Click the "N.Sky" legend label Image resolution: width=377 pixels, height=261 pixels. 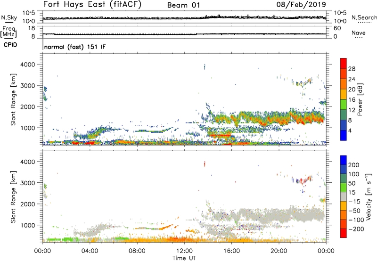coord(9,17)
